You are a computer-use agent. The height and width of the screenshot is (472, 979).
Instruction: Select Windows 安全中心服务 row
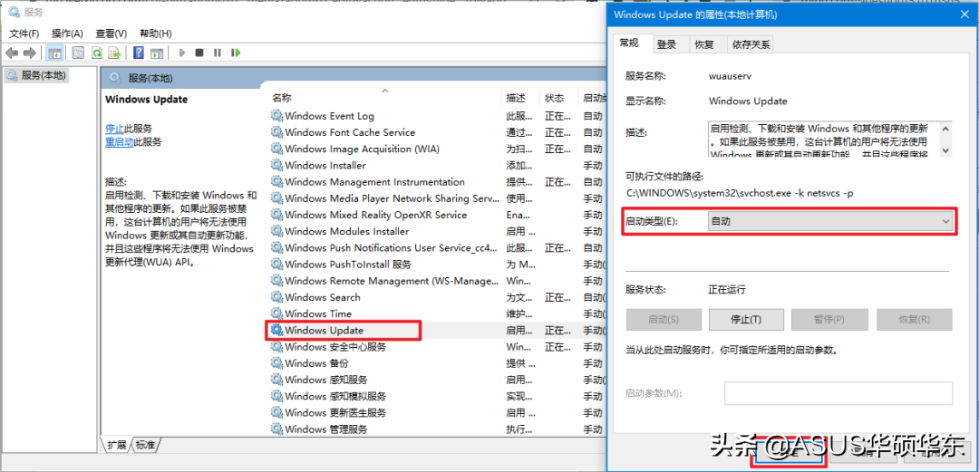click(x=437, y=346)
